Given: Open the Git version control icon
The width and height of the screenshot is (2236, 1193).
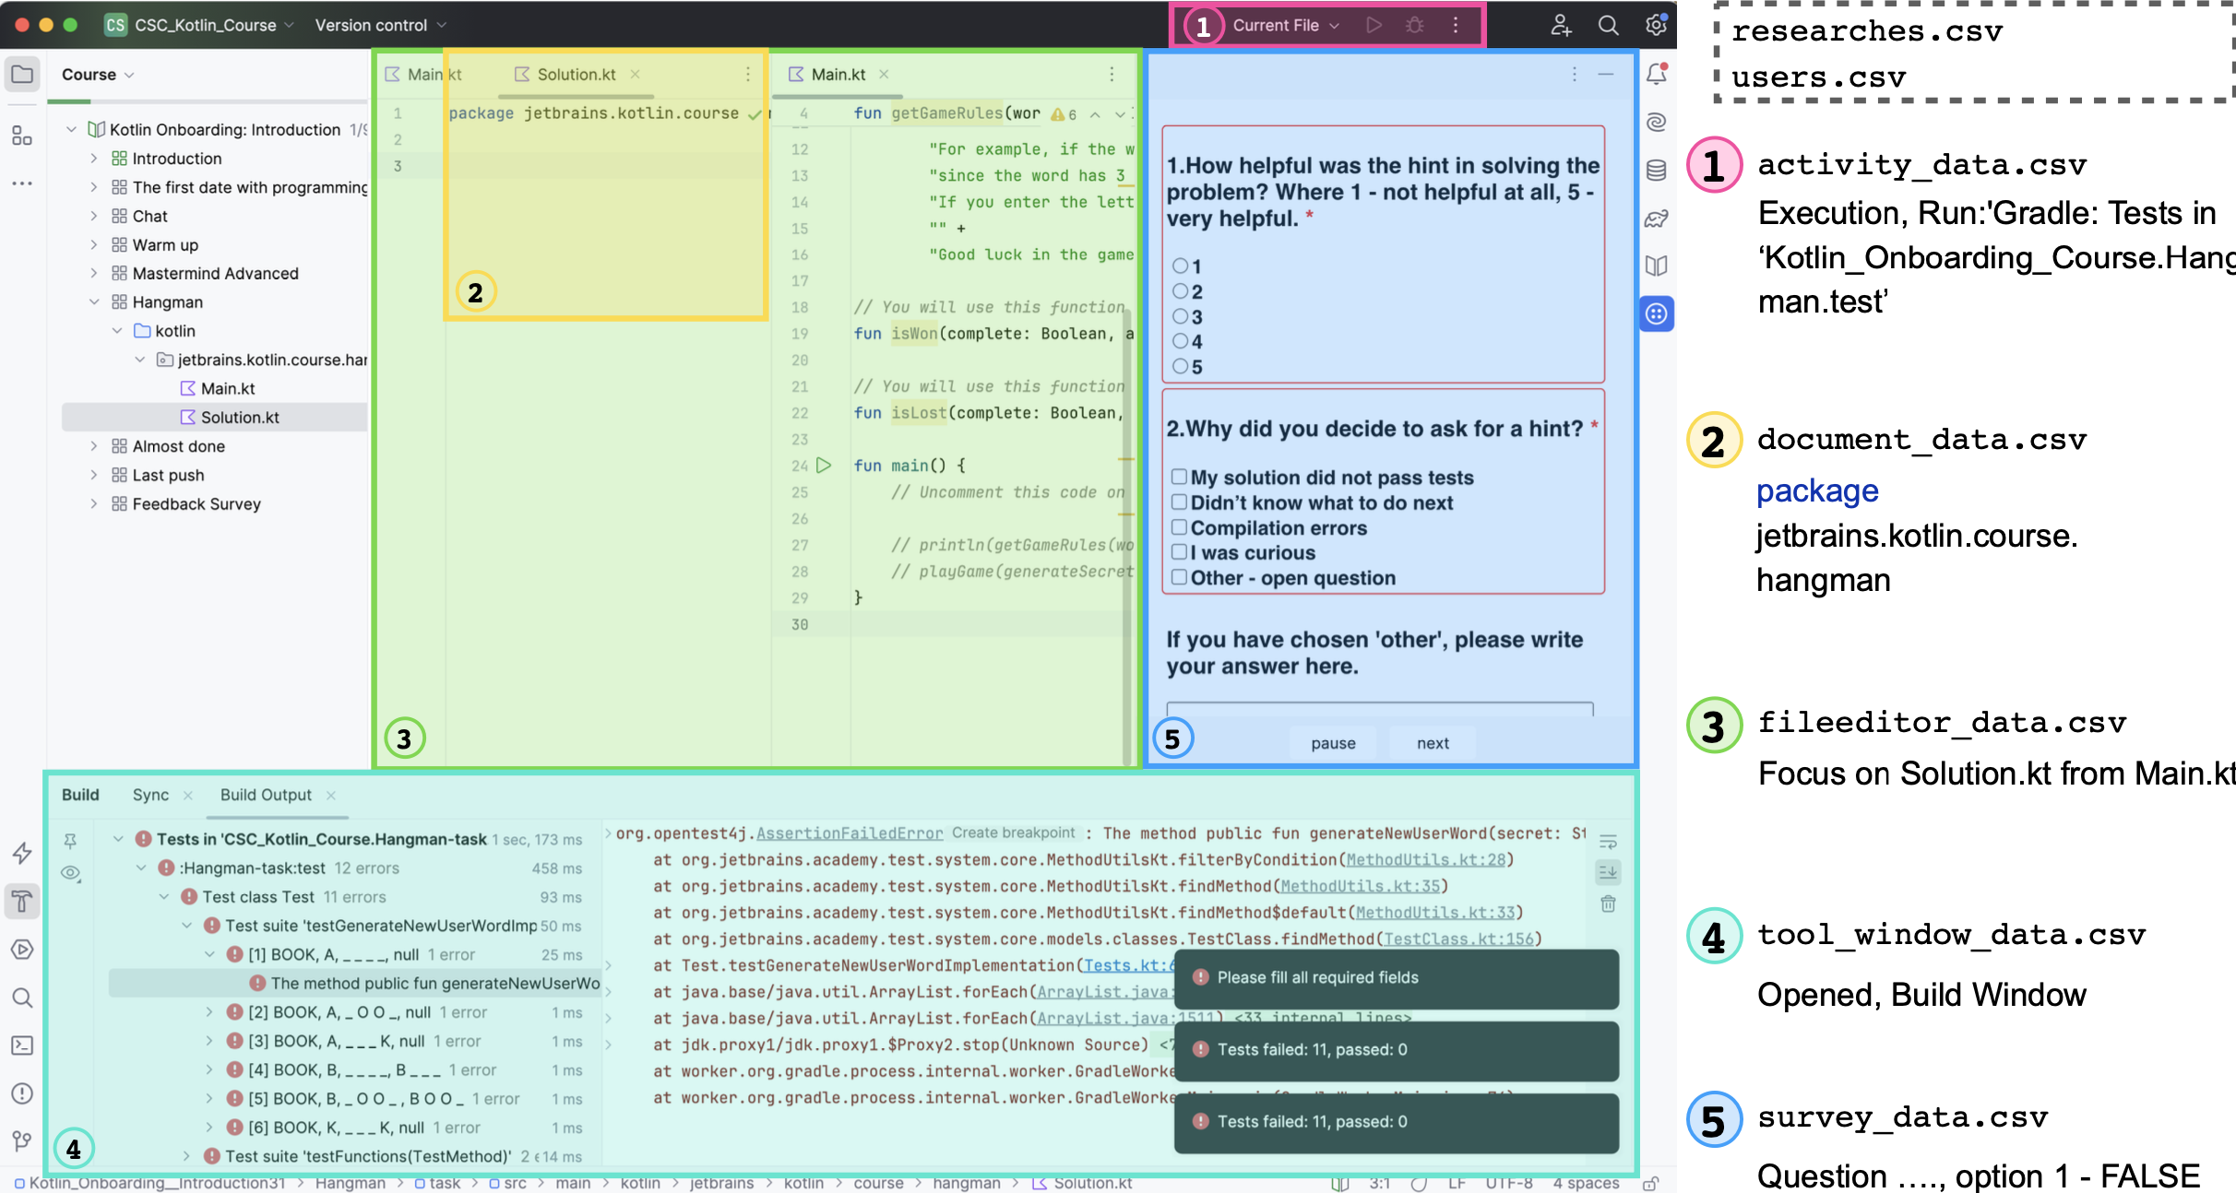Looking at the screenshot, I should 22,1141.
